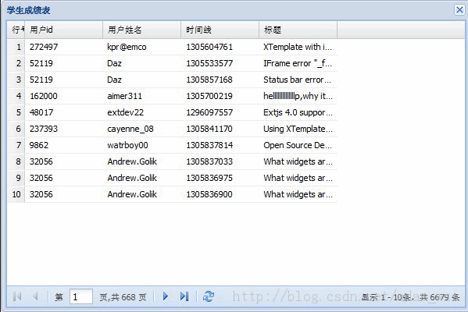
Task: Select timeline cell 1305604761
Action: (x=220, y=47)
